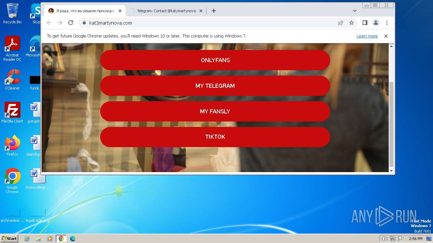Open File Explorer from taskbar
Viewport: 433px width, 243px height.
point(38,239)
